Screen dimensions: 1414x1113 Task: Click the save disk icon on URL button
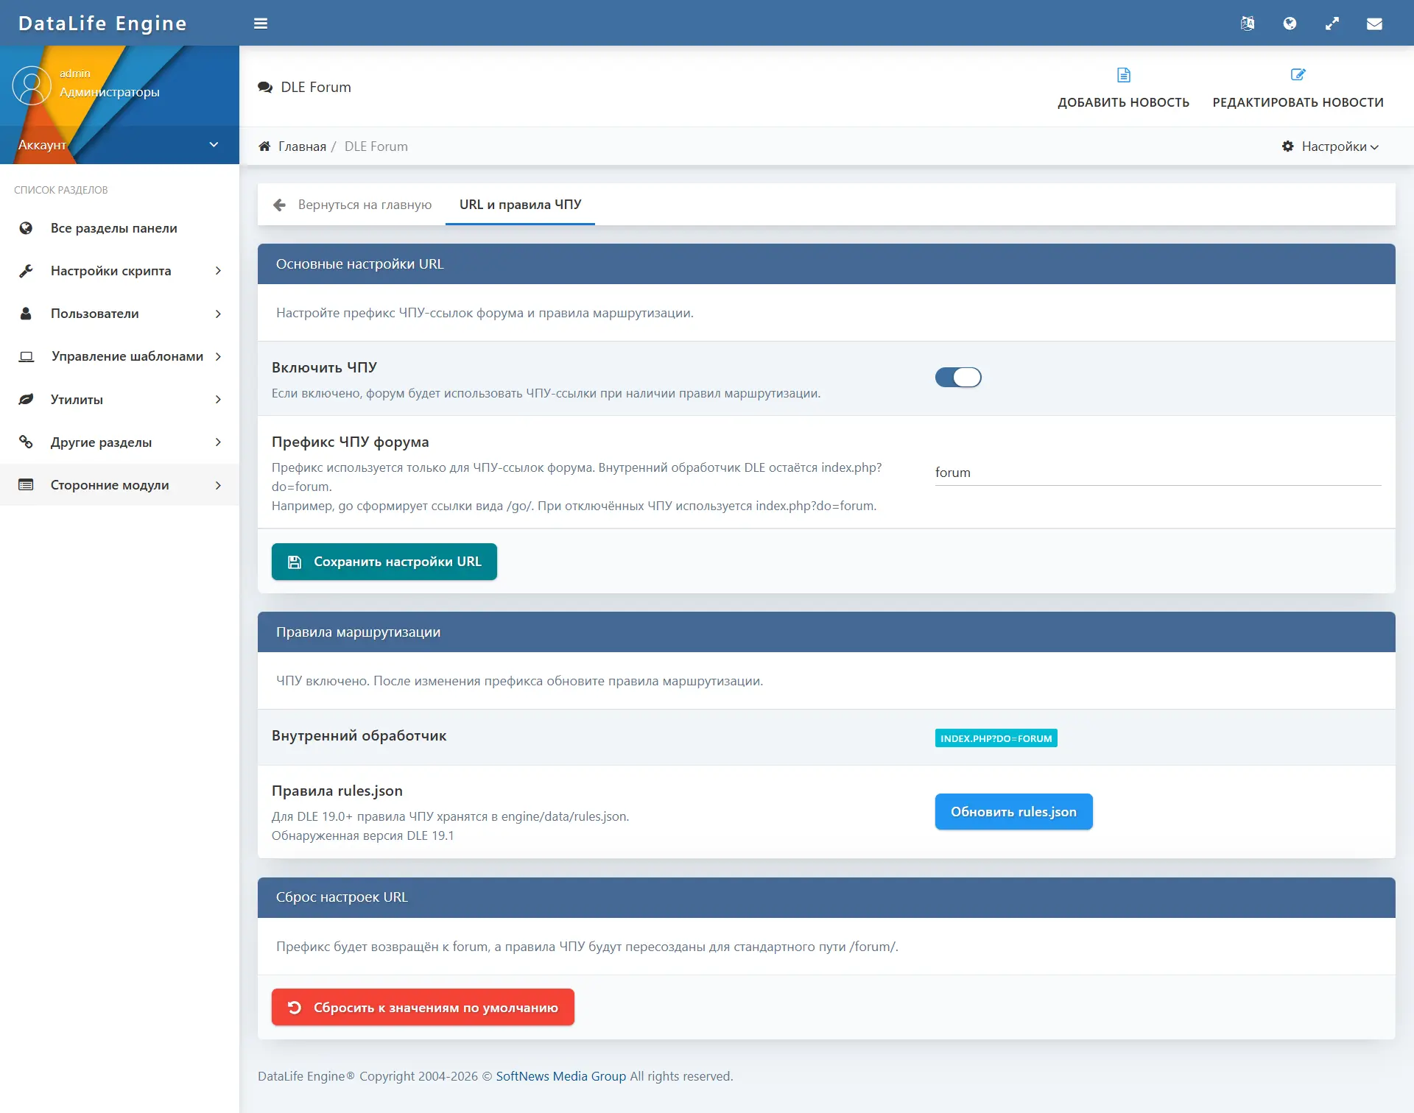(x=295, y=562)
